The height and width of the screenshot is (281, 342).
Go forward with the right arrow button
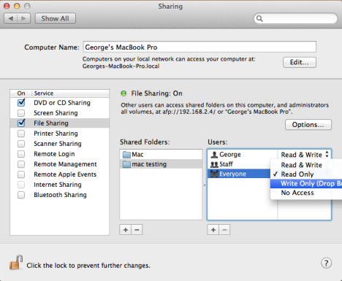pos(23,18)
